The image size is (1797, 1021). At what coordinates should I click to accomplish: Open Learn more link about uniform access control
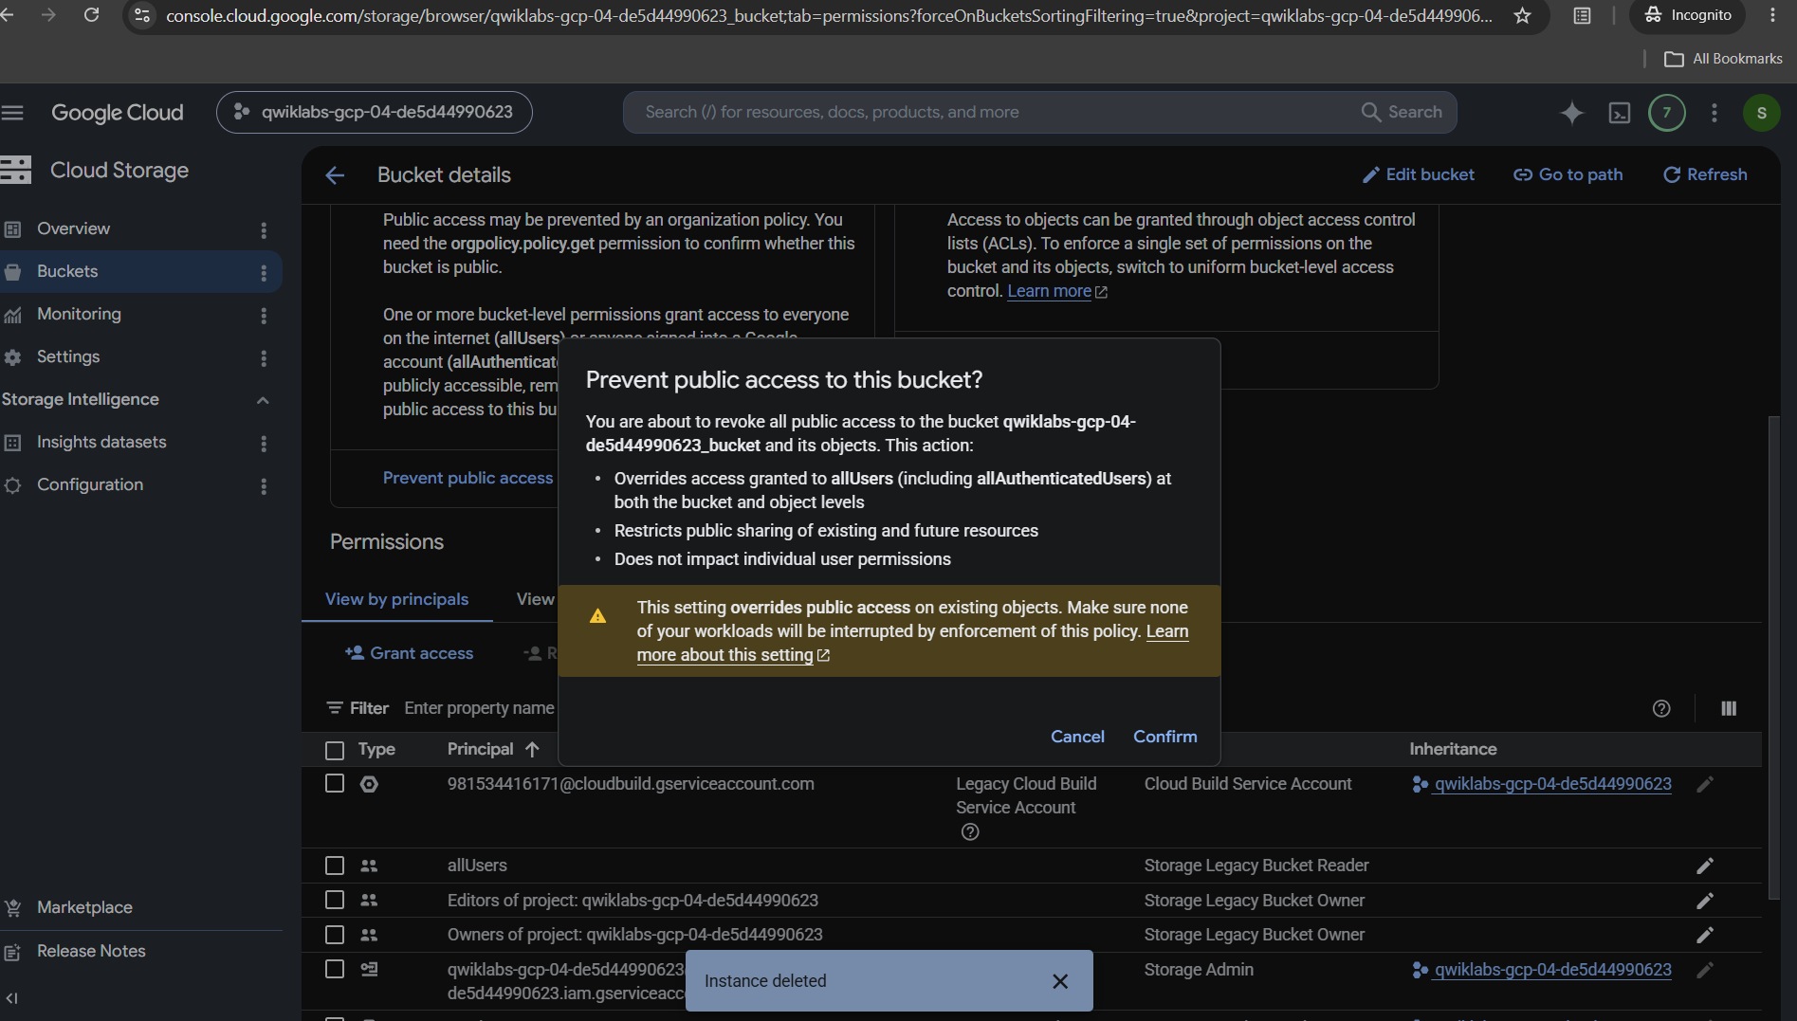pyautogui.click(x=1056, y=291)
